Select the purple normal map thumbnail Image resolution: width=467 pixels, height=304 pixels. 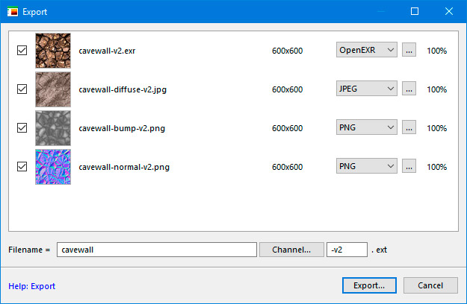(x=53, y=166)
